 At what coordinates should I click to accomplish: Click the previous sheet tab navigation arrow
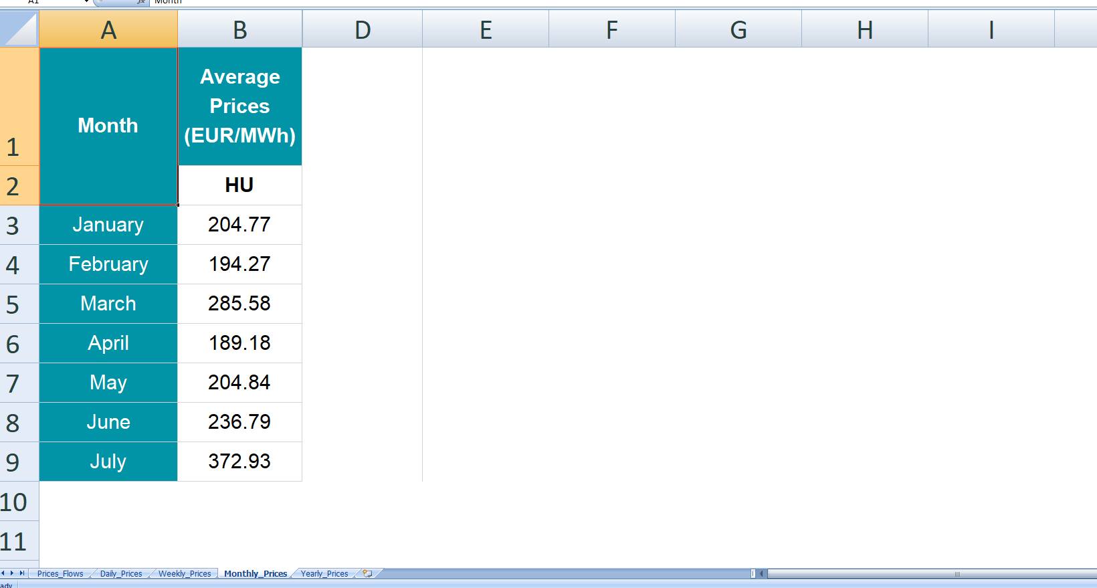tap(4, 573)
